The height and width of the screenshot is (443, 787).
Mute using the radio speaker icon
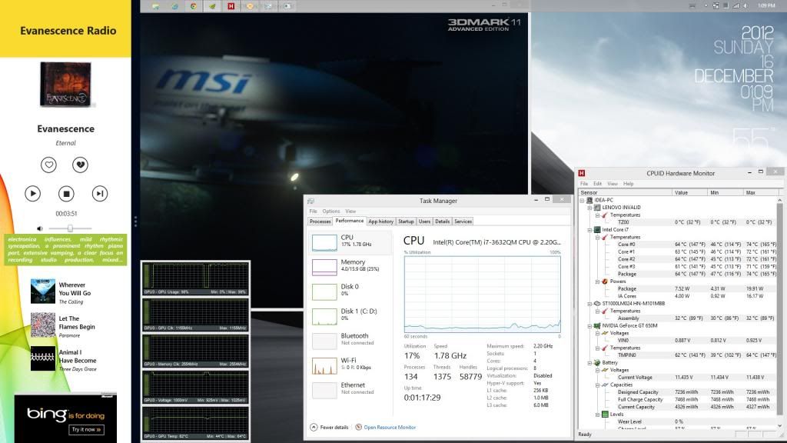[x=40, y=228]
